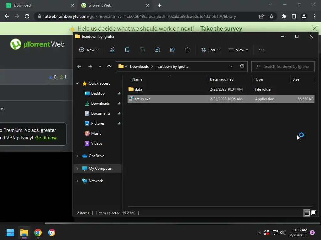Open File Explorer from the taskbar
The height and width of the screenshot is (240, 321).
[x=24, y=232]
